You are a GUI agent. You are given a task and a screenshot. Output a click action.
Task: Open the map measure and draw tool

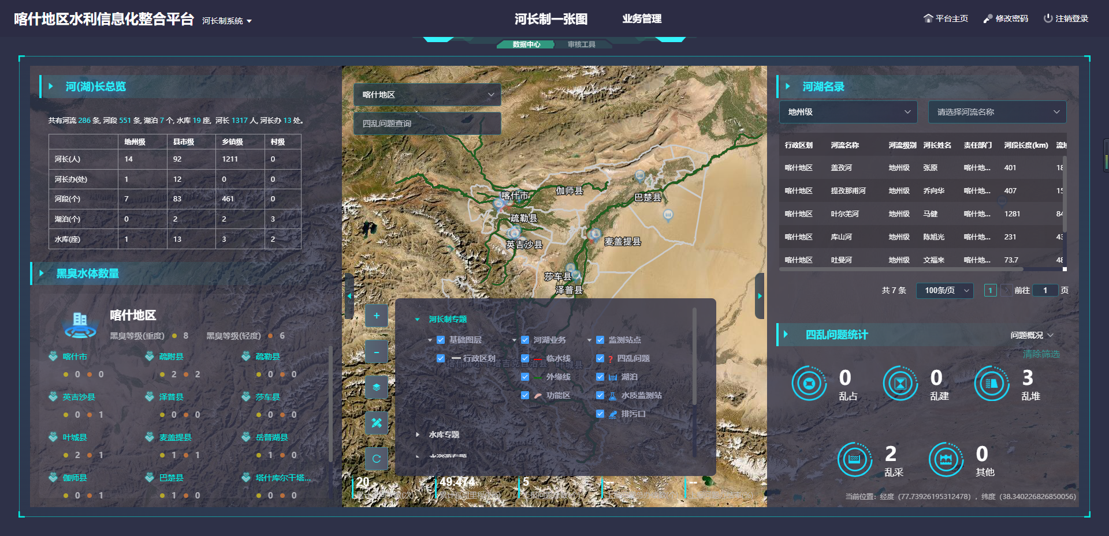coord(377,423)
